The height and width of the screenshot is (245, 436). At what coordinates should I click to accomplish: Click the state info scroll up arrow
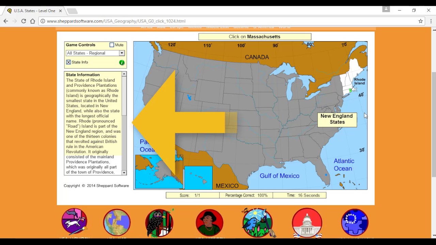pyautogui.click(x=124, y=74)
